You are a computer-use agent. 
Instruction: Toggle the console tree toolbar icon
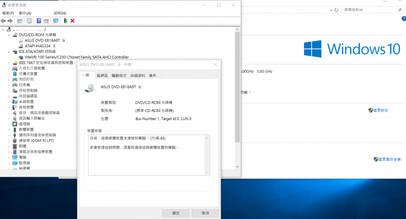pyautogui.click(x=20, y=21)
